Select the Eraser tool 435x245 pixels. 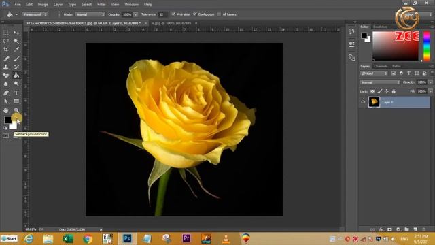pos(6,76)
